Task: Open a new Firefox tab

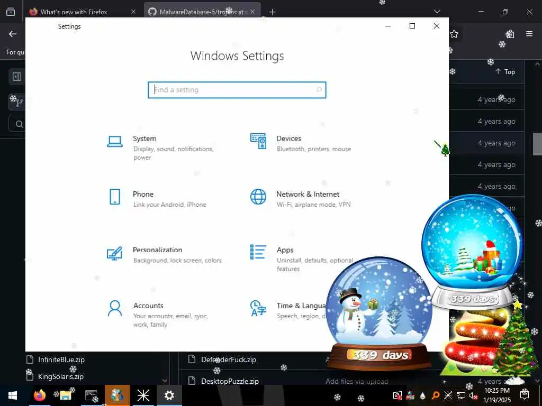Action: (x=273, y=12)
